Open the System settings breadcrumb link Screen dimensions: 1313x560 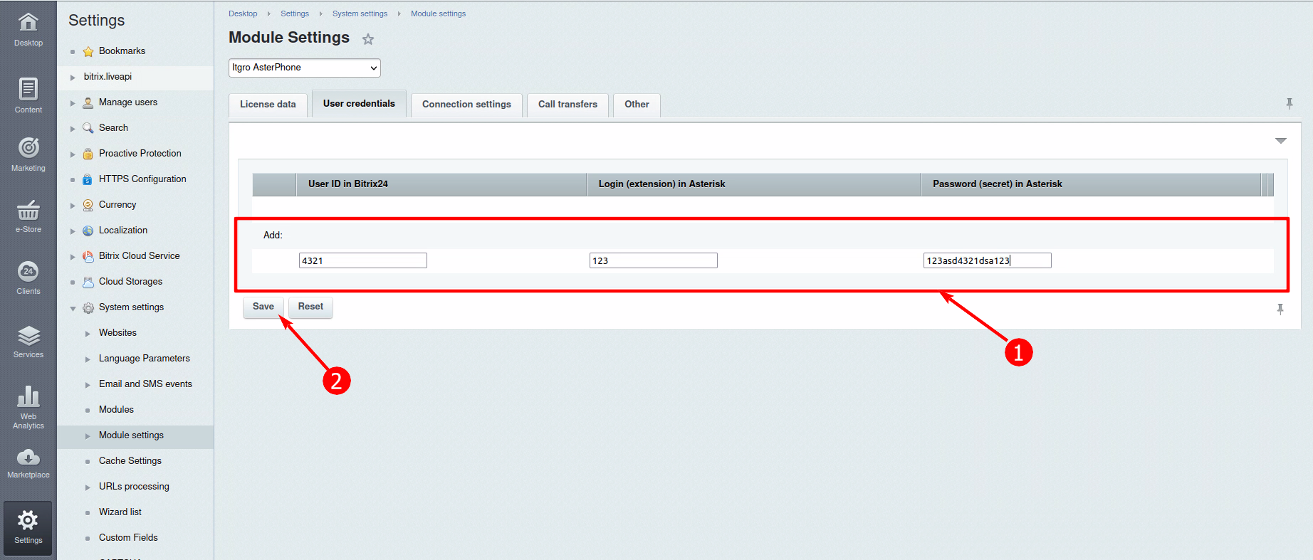click(360, 14)
